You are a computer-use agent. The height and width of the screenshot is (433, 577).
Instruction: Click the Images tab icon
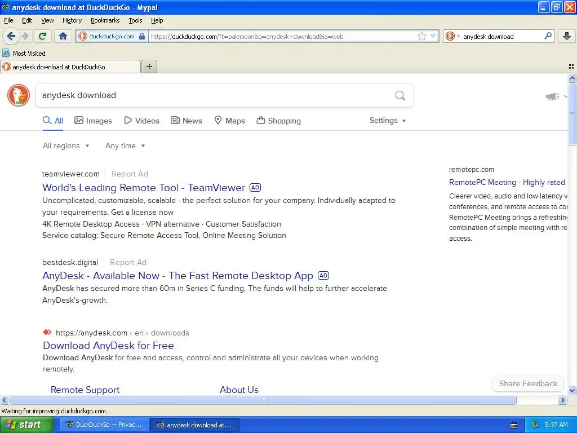point(79,121)
